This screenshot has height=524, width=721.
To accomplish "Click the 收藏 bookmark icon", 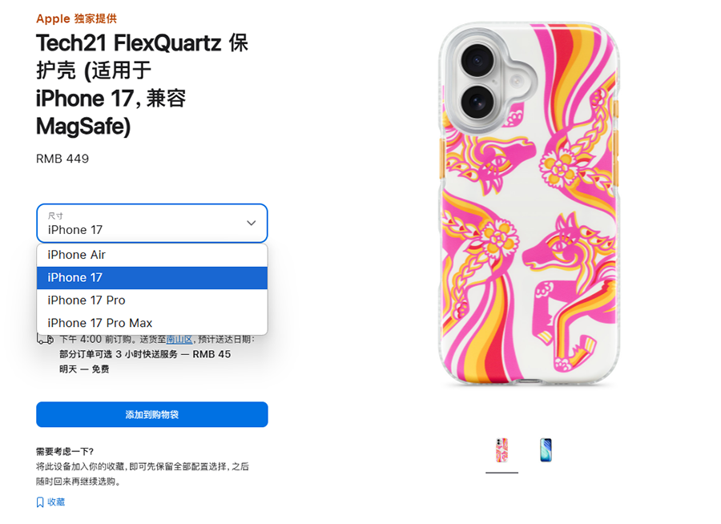I will pyautogui.click(x=41, y=502).
